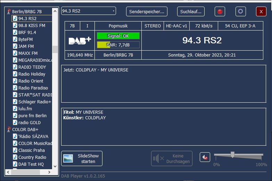Select the Berlin/BRBG 7B ensemble node
This screenshot has height=181, width=272.
pyautogui.click(x=27, y=11)
